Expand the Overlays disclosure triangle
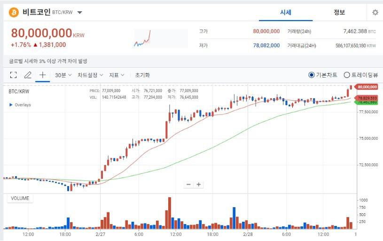This screenshot has height=241, width=383. 11,105
